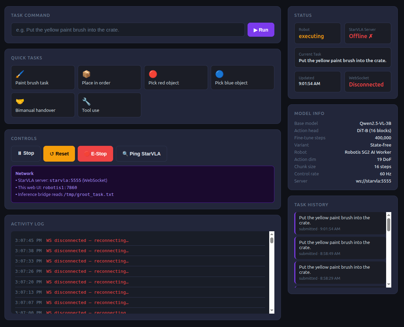
Task: Select the Tool use label
Action: tap(90, 110)
